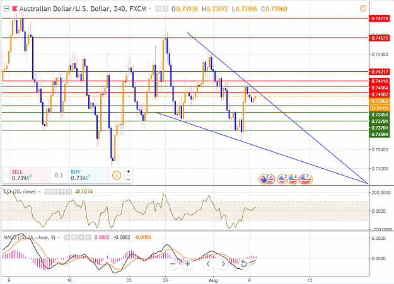Click the CCI value 40.0274

coord(84,191)
